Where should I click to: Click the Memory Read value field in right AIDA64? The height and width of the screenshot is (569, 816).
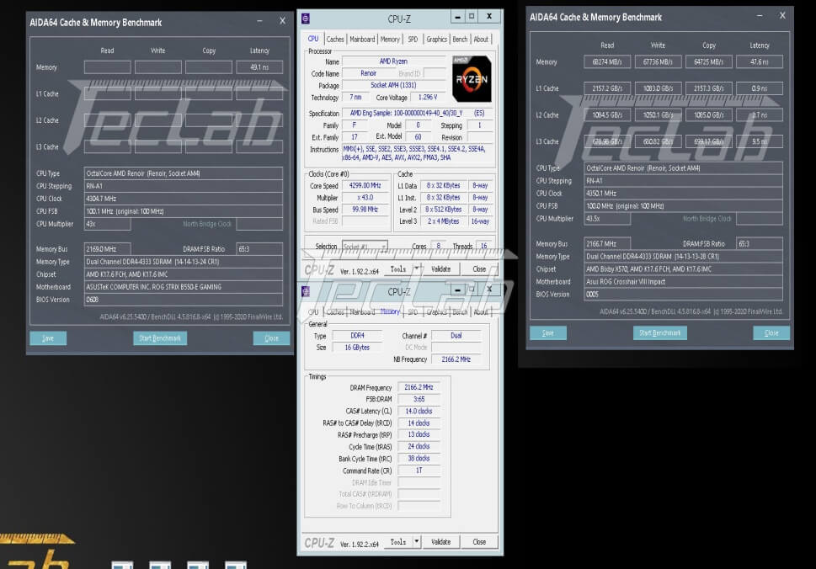607,62
